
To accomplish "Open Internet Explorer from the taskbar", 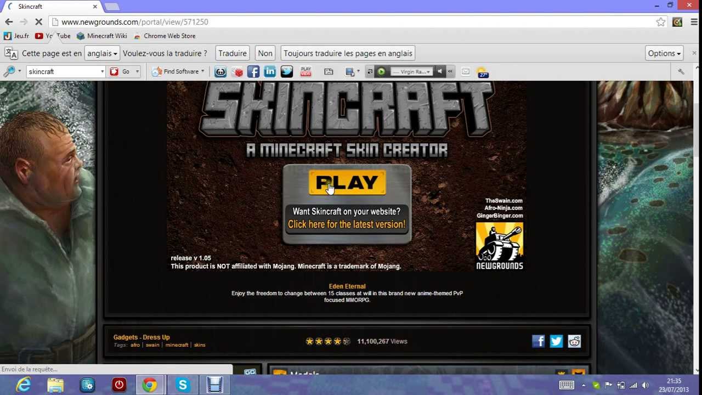I will [x=24, y=385].
